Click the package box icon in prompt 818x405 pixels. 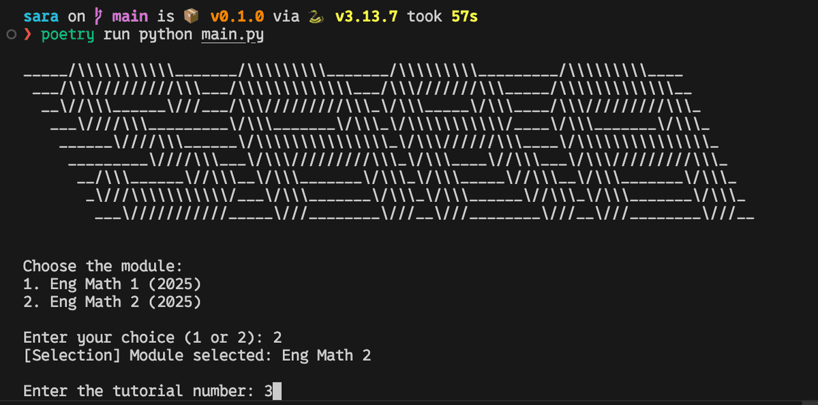point(191,16)
